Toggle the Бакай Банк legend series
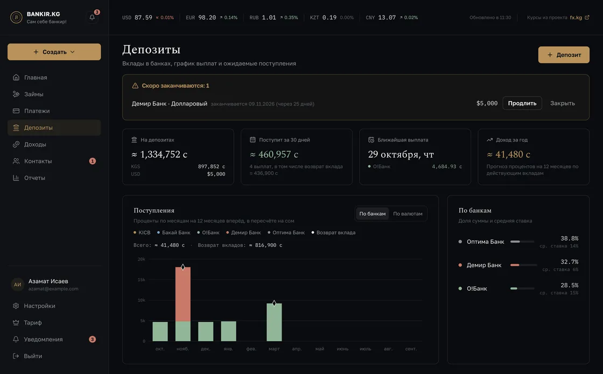Image resolution: width=603 pixels, height=374 pixels. 174,232
